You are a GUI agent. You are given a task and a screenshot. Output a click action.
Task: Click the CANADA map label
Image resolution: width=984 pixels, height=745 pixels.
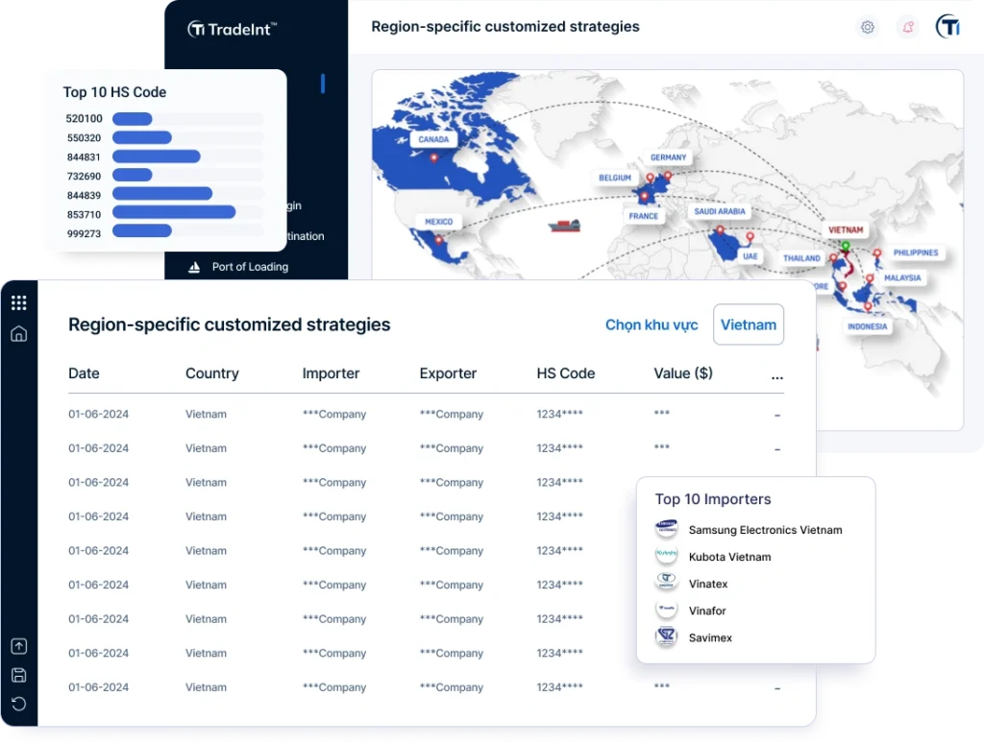(x=433, y=139)
